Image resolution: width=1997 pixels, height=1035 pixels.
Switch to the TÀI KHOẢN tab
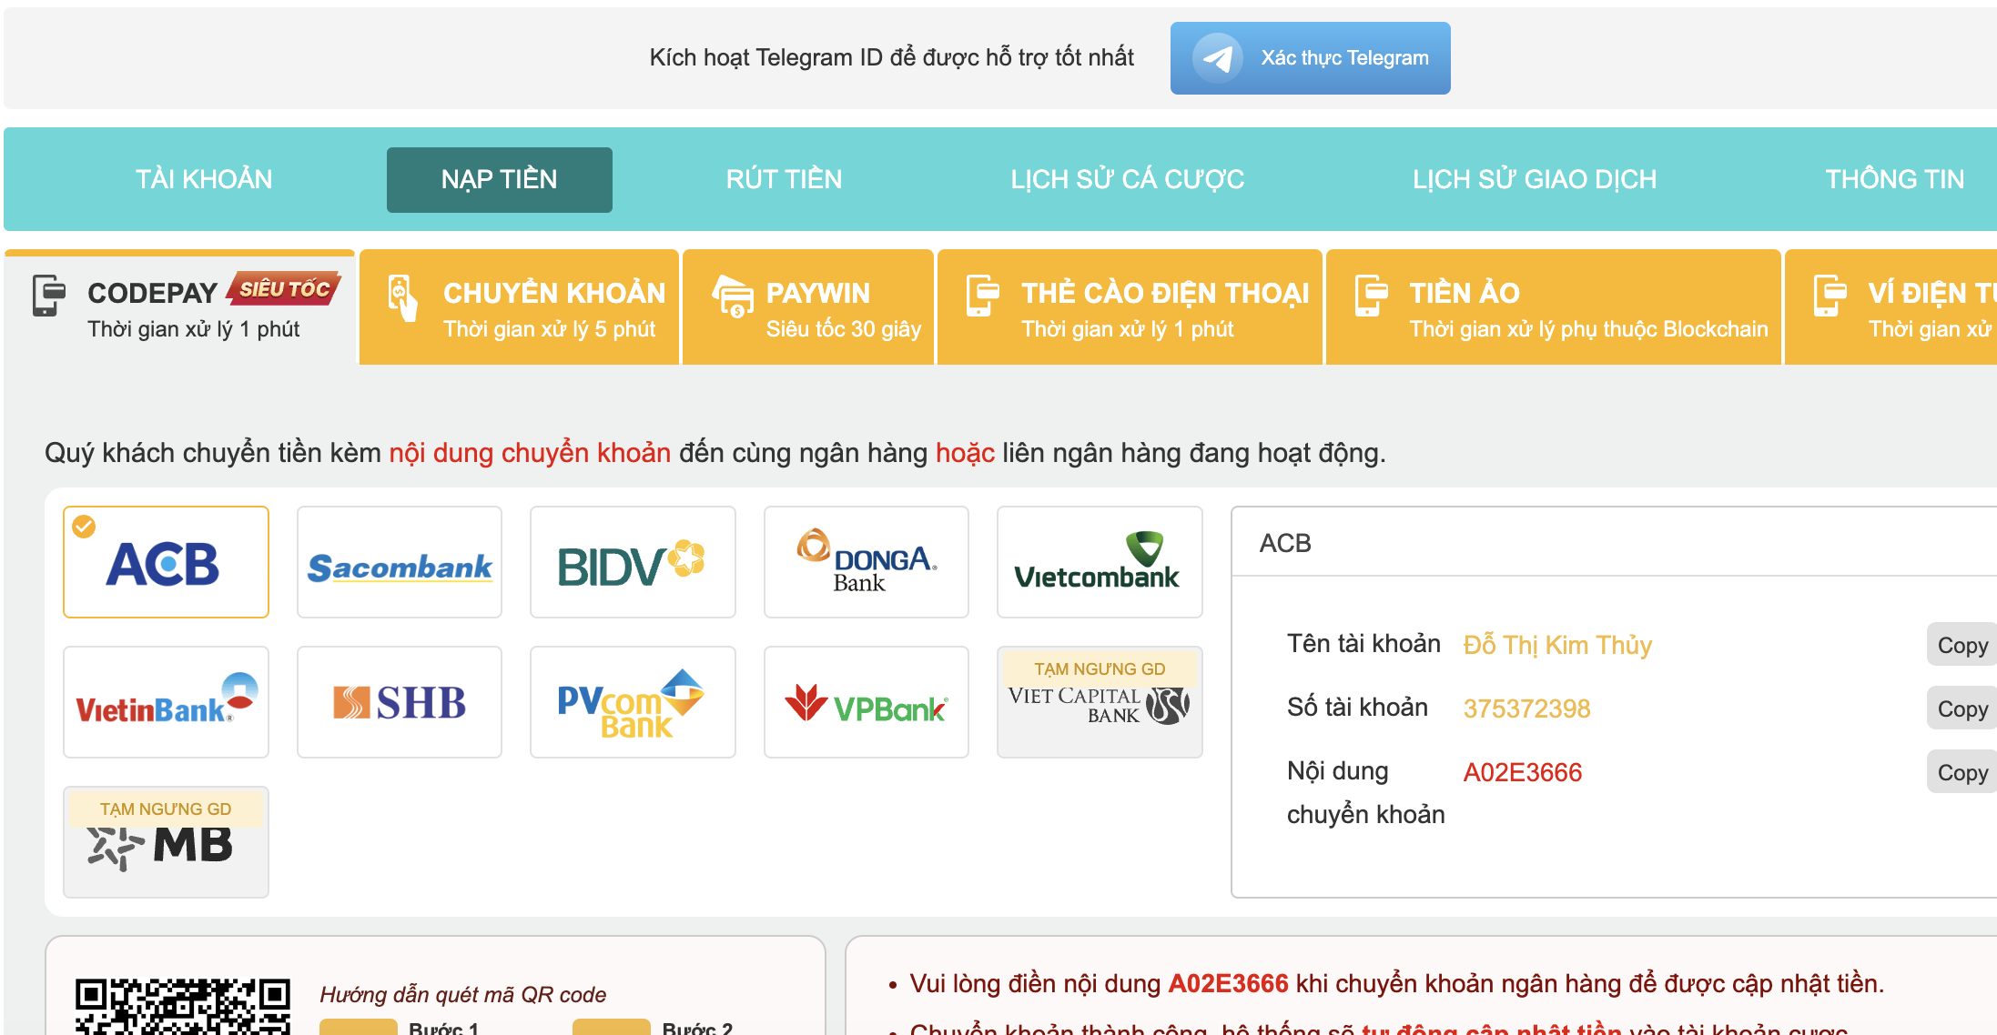tap(205, 179)
